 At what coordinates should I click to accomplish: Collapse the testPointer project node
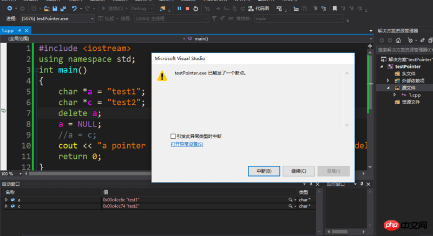point(382,66)
